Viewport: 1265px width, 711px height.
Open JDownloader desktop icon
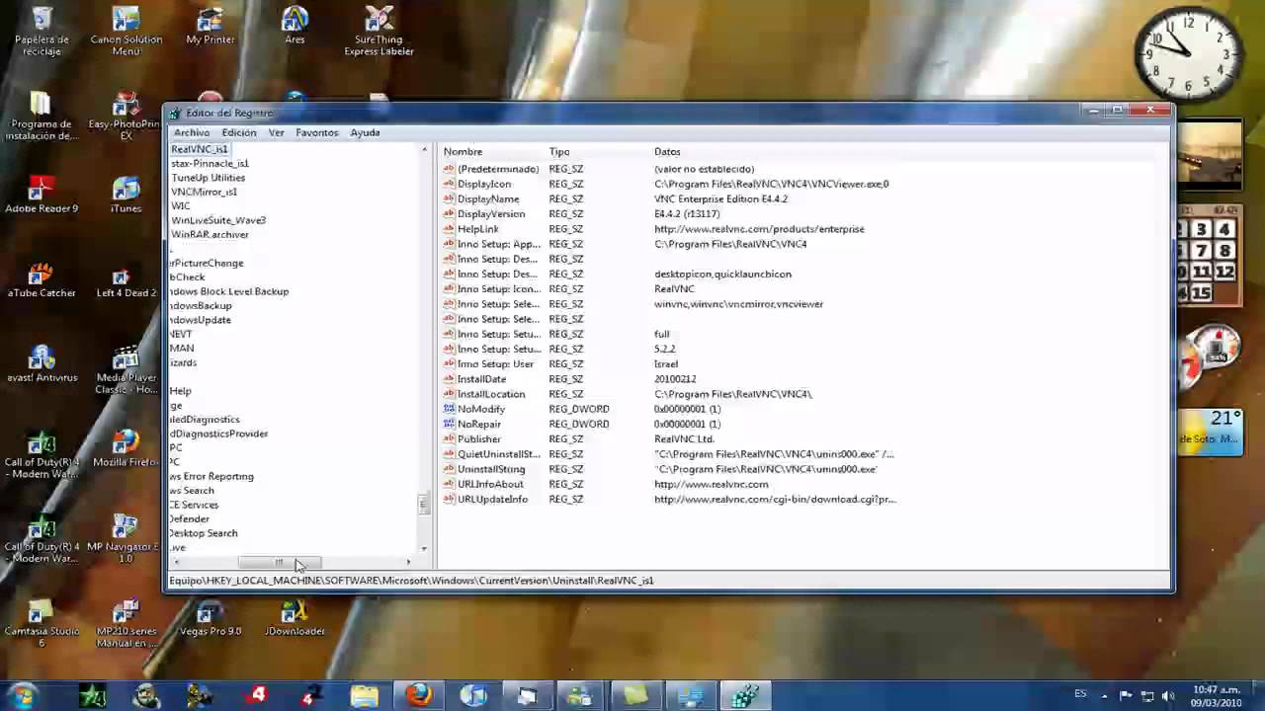click(x=295, y=618)
